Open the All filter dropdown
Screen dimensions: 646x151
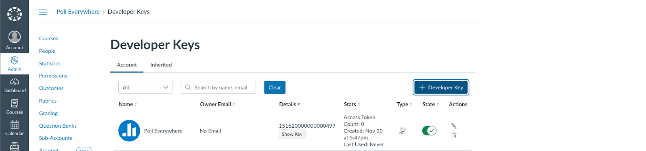(x=145, y=87)
